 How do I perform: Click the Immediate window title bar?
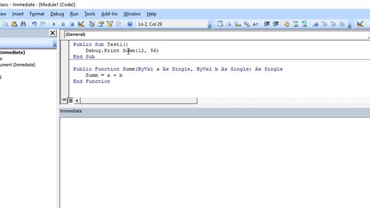click(214, 111)
